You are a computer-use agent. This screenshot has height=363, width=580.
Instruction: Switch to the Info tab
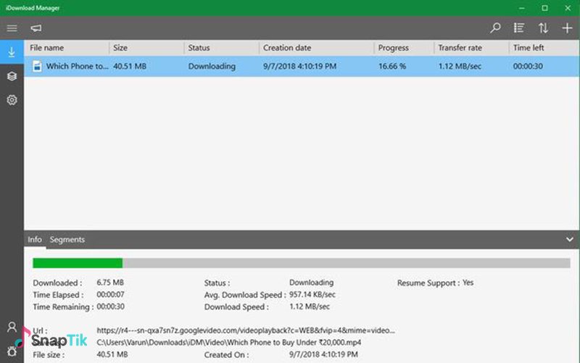coord(35,240)
